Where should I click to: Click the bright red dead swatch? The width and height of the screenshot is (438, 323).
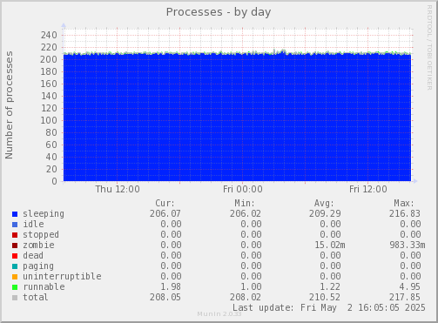click(15, 256)
